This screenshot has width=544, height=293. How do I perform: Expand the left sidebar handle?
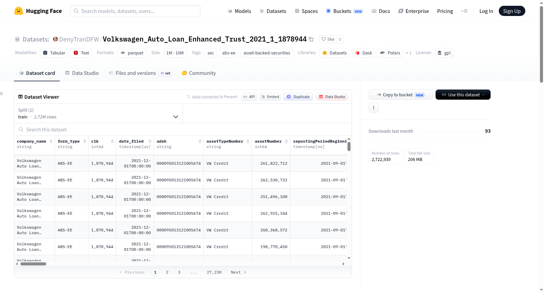2,94
